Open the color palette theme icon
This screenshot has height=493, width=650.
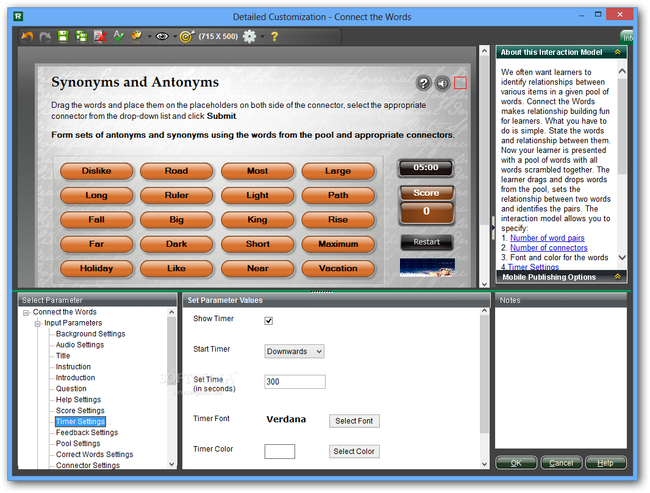[137, 36]
